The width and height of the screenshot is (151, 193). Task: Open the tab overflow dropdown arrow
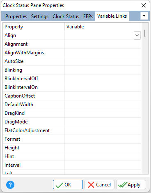coord(144,16)
